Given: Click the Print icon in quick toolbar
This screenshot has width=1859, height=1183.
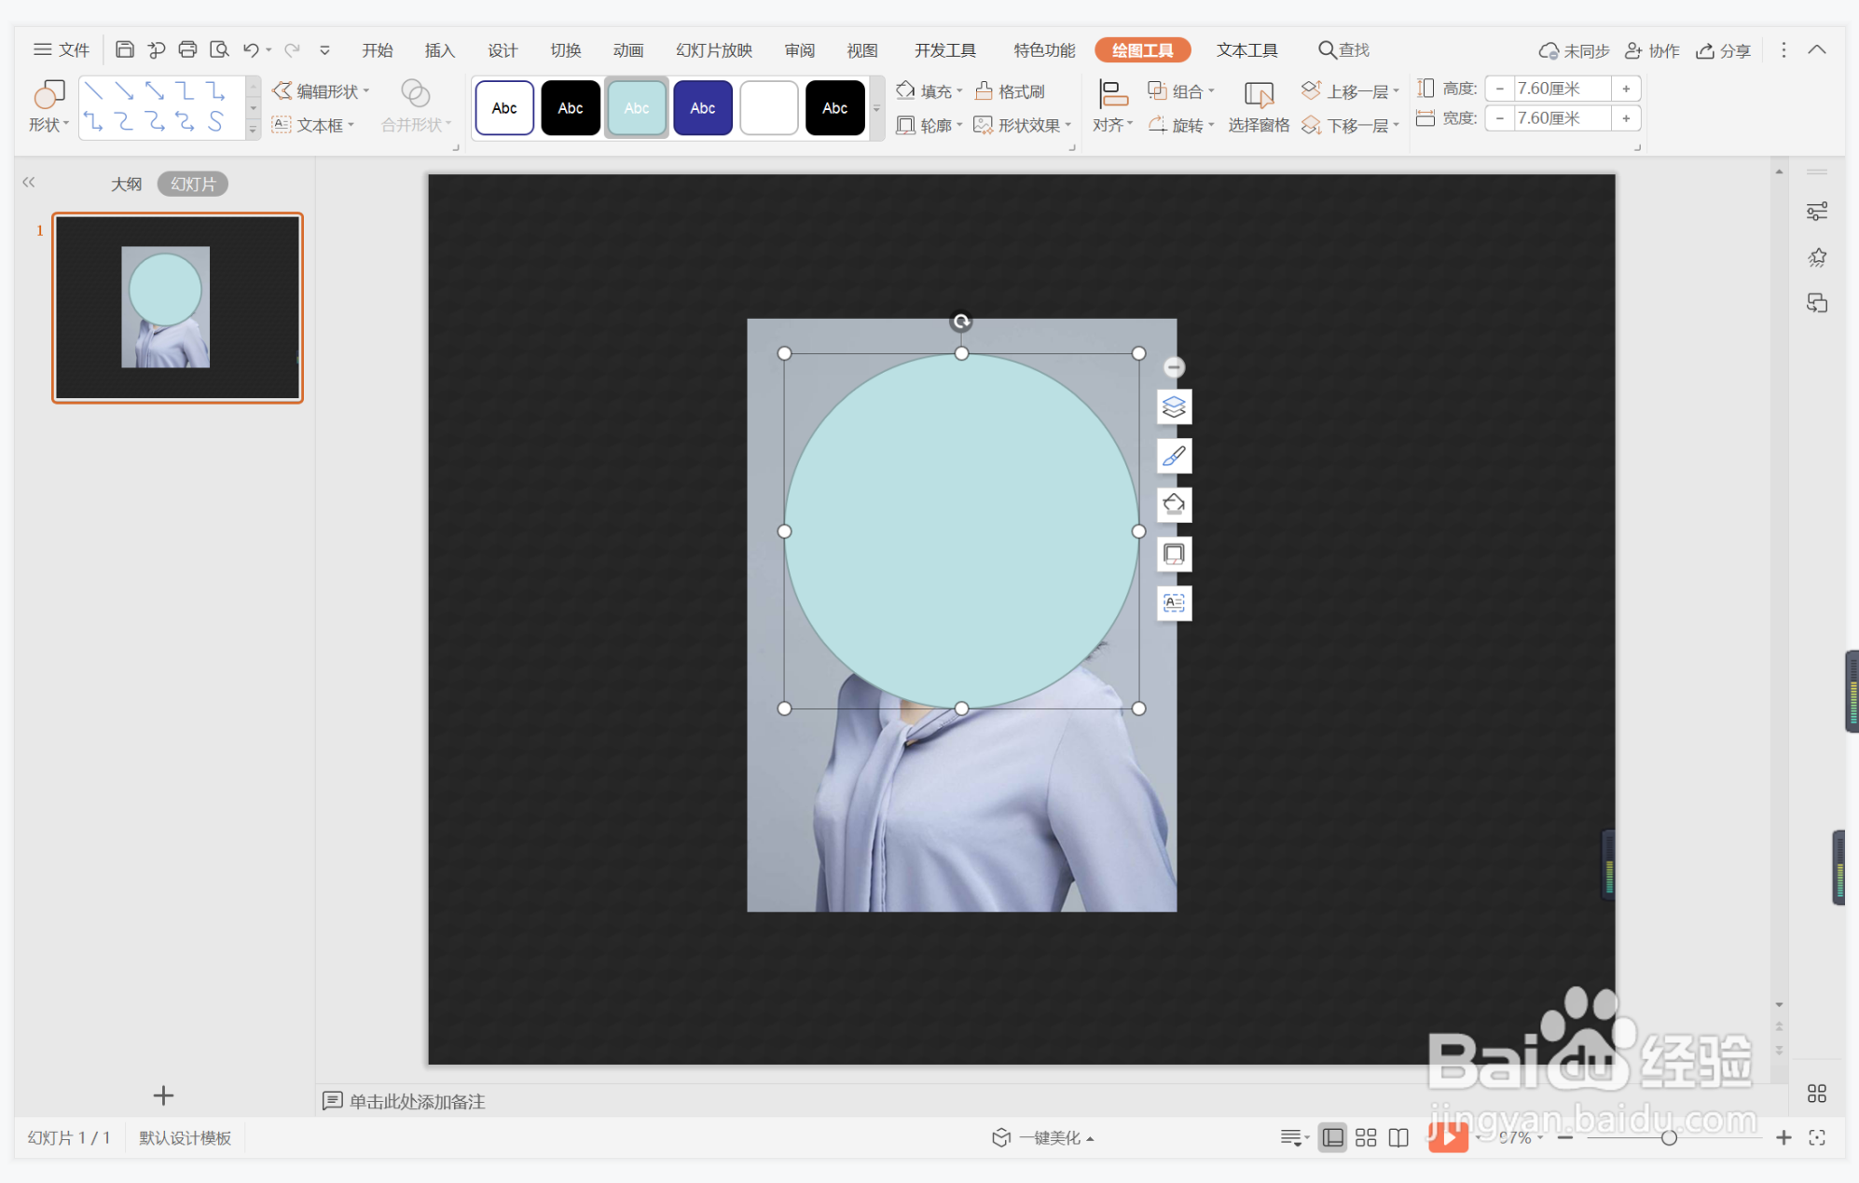Looking at the screenshot, I should point(187,49).
